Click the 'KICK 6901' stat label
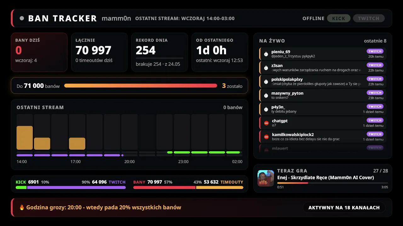This screenshot has height=226, width=403. click(x=27, y=182)
